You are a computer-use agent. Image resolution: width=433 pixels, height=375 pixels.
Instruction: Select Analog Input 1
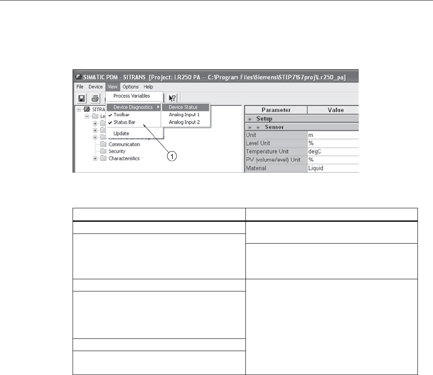[185, 115]
